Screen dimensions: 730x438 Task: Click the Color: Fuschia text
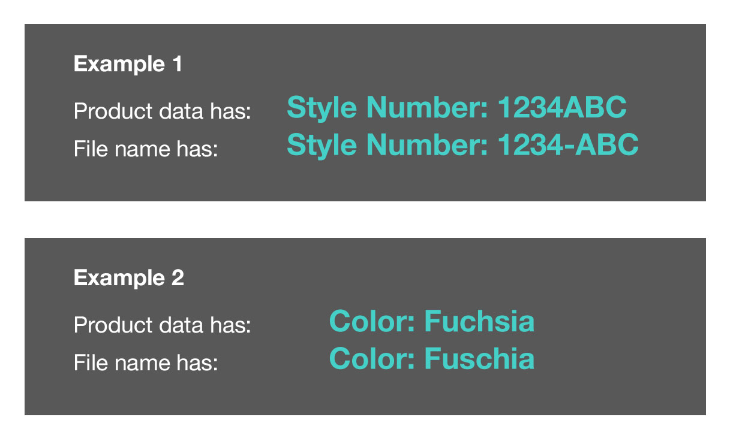[x=432, y=359]
